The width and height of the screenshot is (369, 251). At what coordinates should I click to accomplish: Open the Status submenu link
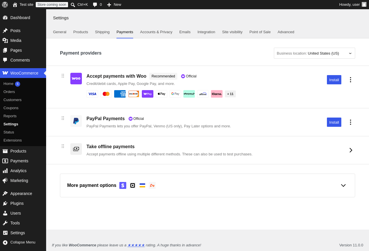9,132
